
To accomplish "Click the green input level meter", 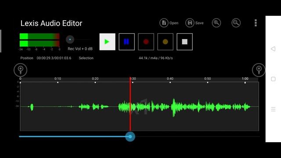I will point(40,40).
